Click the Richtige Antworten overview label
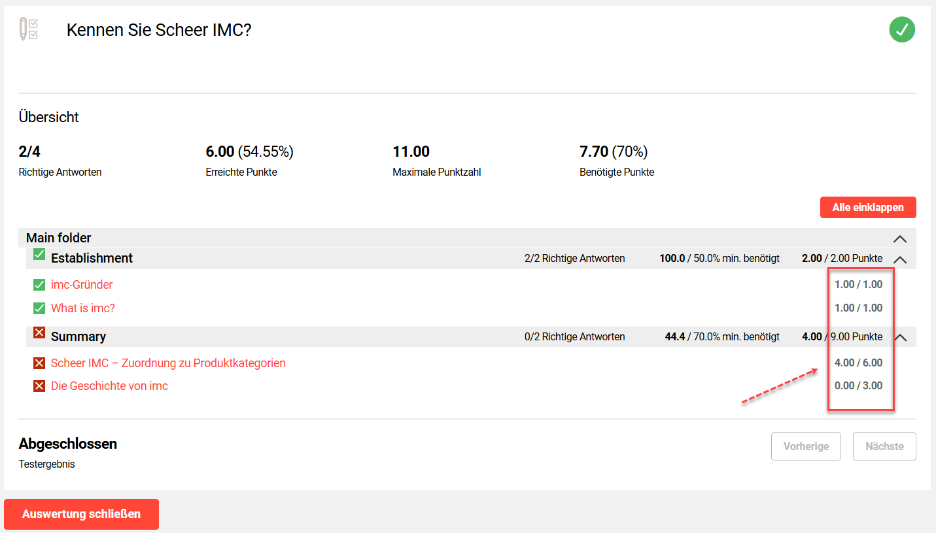 tap(60, 172)
